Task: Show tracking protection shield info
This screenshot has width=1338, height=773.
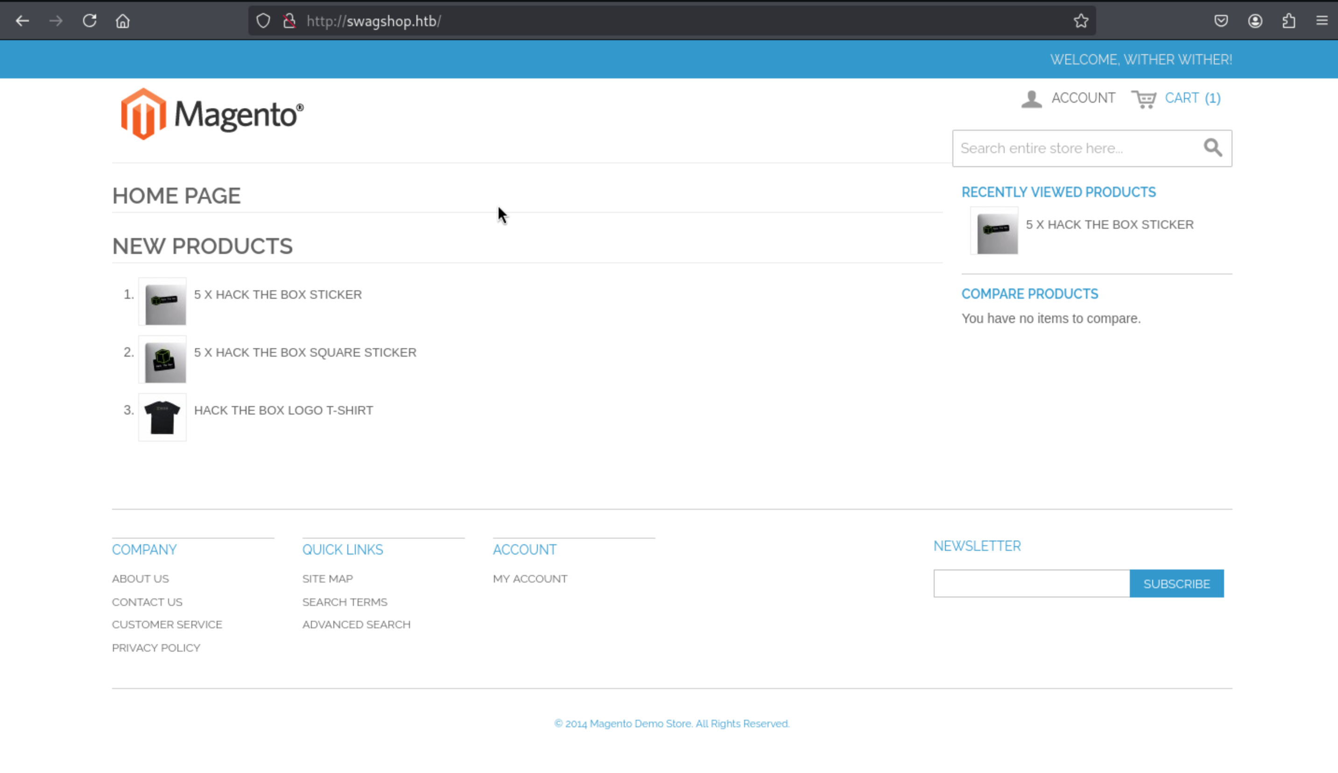Action: [263, 21]
